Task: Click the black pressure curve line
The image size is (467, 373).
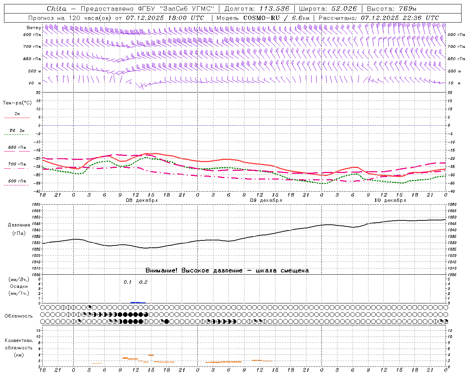Action: pos(244,238)
